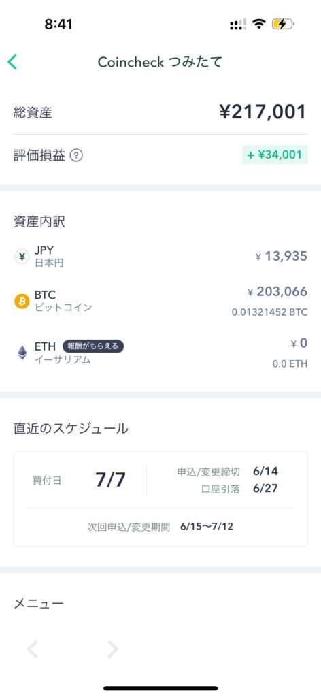
Task: Tap the Wi-Fi status icon
Action: 258,24
